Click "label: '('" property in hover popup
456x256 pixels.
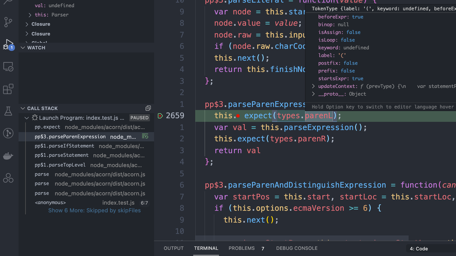coord(332,55)
